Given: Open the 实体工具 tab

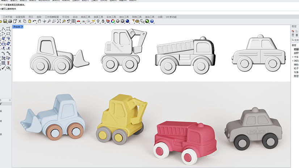Looking at the screenshot, I should pyautogui.click(x=111, y=17).
